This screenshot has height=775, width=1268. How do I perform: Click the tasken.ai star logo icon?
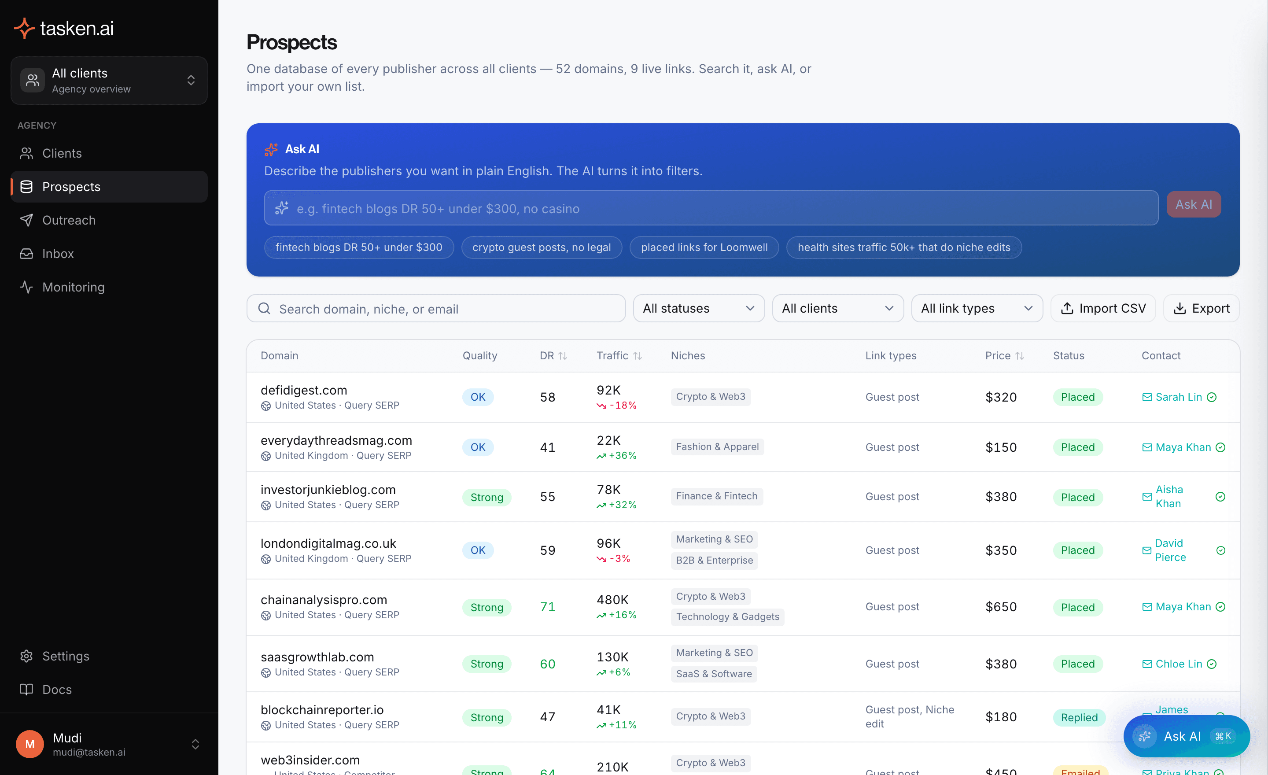coord(24,28)
